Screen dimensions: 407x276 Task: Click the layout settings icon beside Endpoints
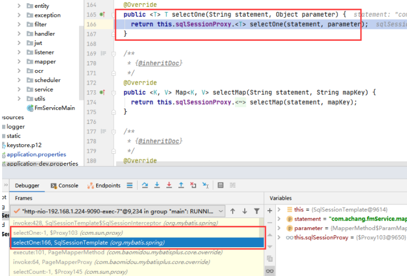(x=130, y=185)
